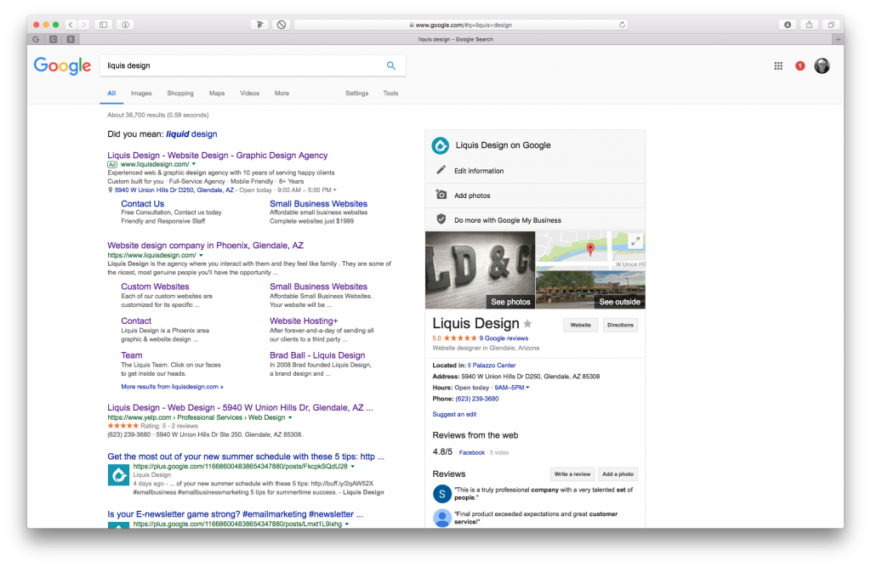Click the Add photos camera icon

441,195
